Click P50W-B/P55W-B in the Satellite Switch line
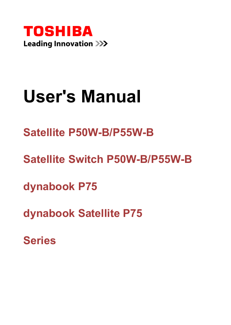The image size is (231, 325). tap(149, 159)
